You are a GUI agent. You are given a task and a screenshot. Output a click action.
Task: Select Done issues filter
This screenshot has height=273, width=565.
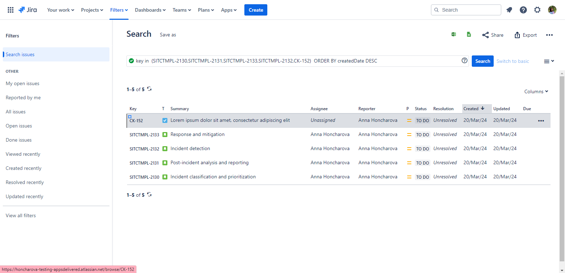[x=19, y=140]
